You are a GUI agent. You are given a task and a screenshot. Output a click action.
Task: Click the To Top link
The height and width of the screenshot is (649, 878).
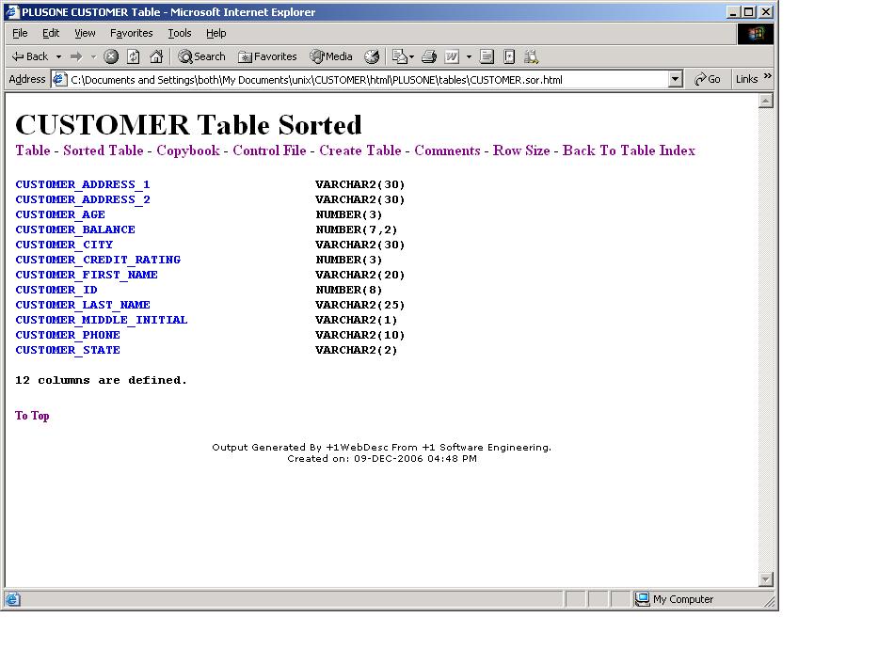pos(32,416)
